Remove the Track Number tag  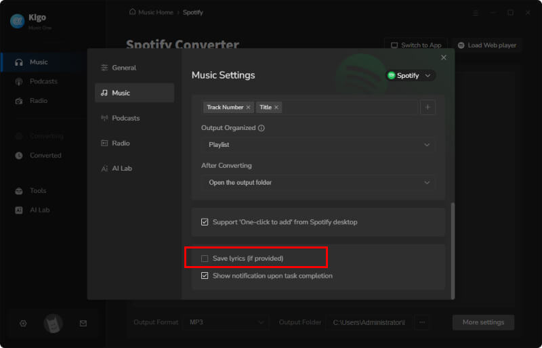[x=248, y=108]
